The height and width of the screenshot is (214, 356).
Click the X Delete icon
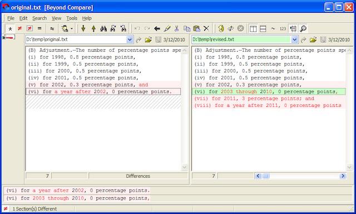point(206,28)
